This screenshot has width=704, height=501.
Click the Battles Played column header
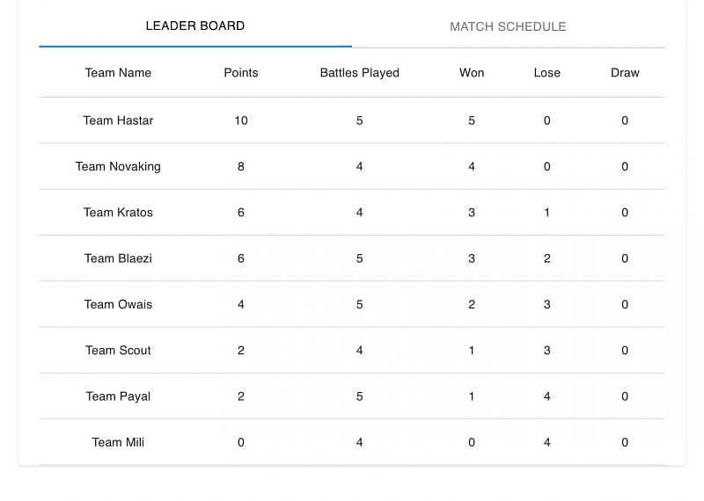click(x=359, y=73)
